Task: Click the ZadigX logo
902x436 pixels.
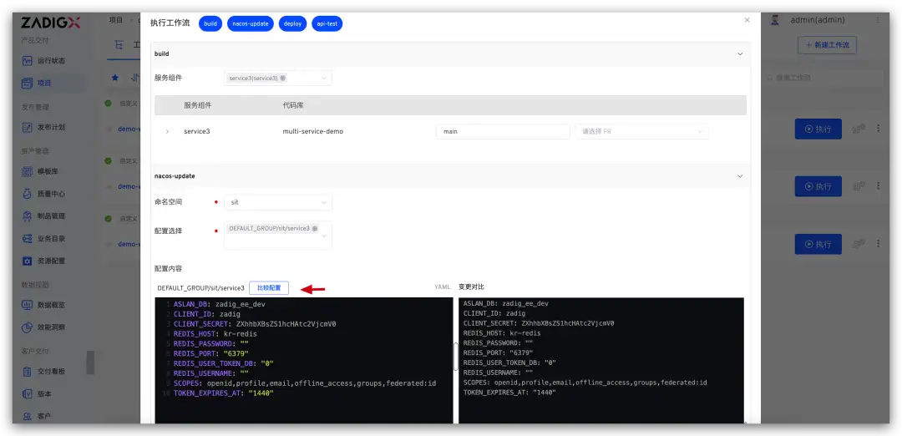Action: click(x=51, y=23)
